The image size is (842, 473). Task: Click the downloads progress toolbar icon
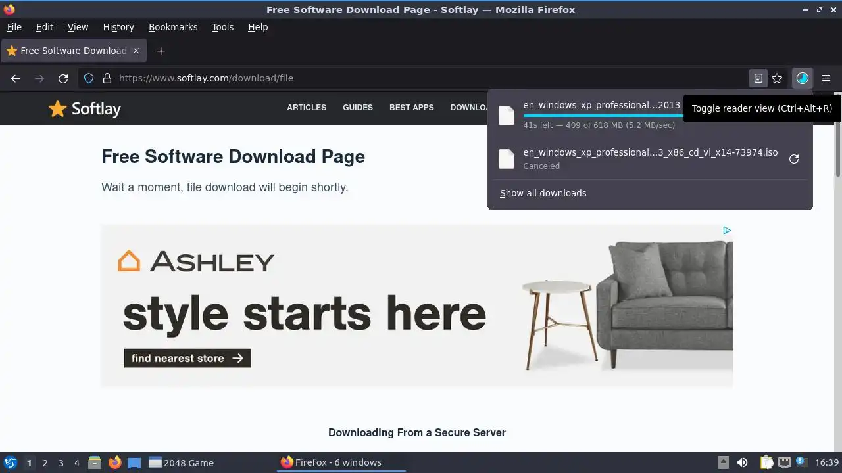(802, 78)
